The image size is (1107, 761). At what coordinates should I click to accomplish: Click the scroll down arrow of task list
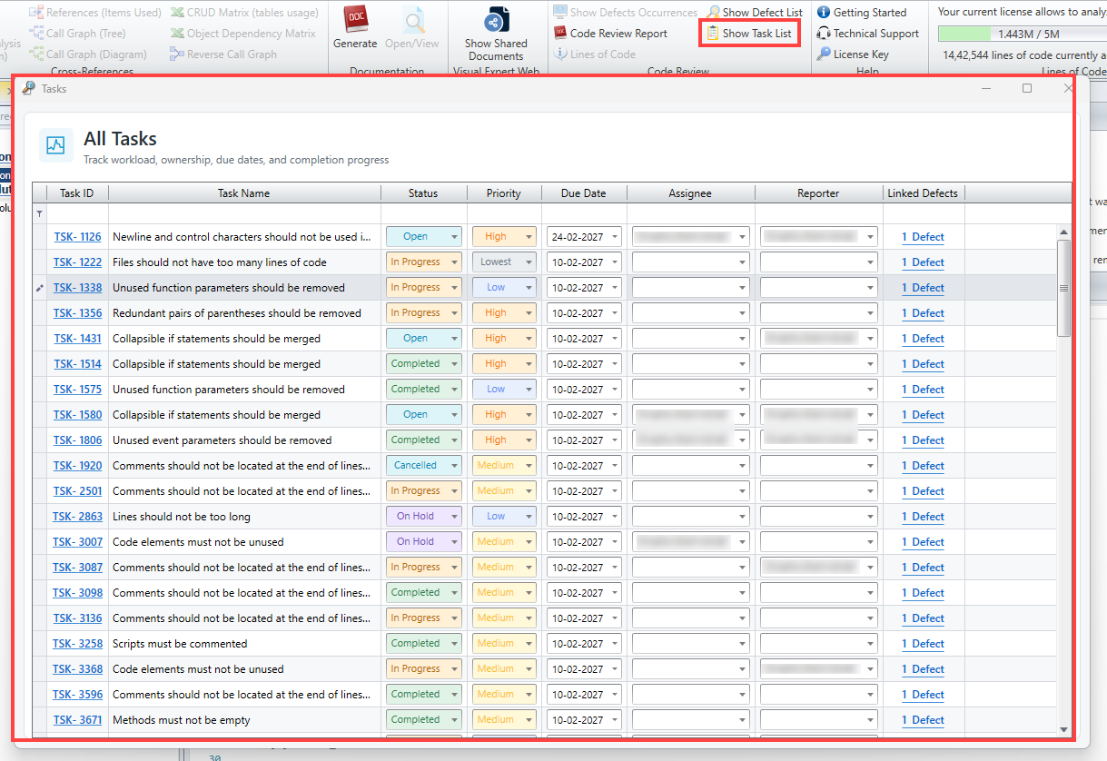click(1063, 729)
